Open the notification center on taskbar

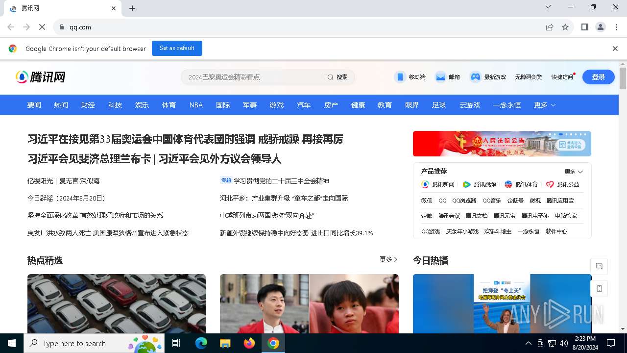(611, 343)
